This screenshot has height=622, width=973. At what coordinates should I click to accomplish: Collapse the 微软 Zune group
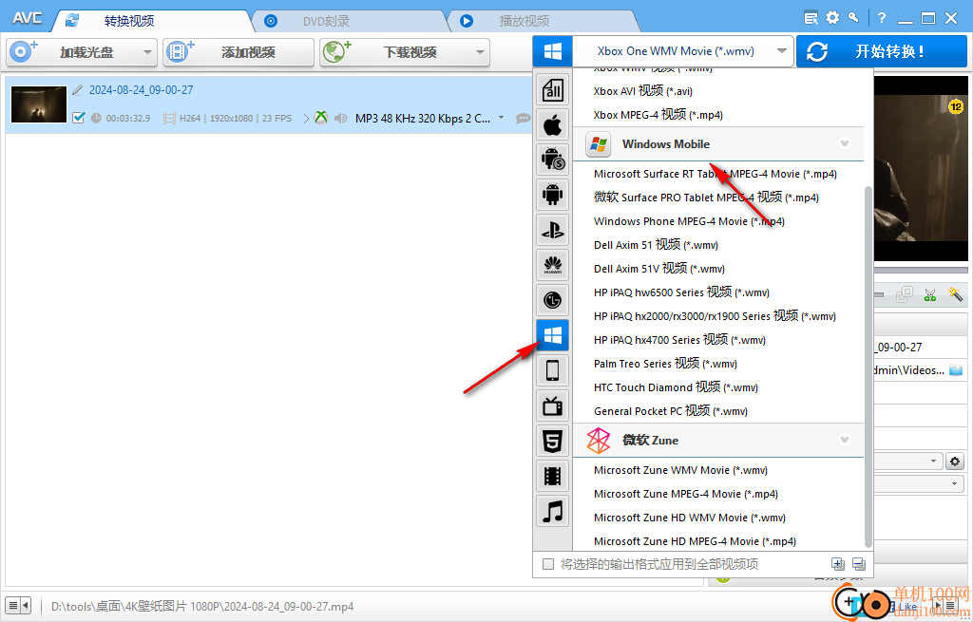pyautogui.click(x=844, y=441)
